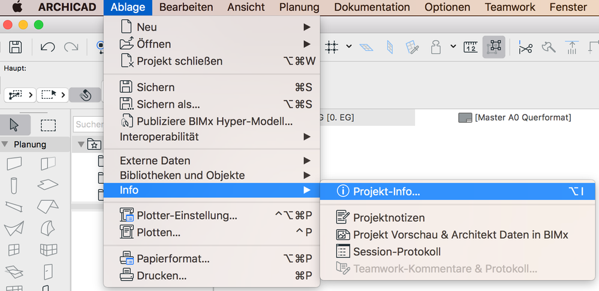Screen dimensions: 599x291
Task: Collapse the Planung toolbox section
Action: pos(5,144)
